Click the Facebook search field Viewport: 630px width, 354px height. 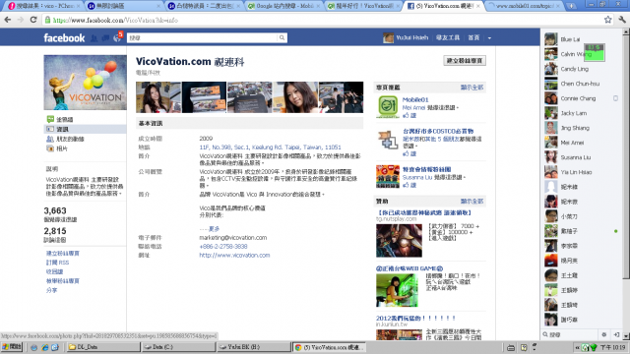pyautogui.click(x=202, y=37)
